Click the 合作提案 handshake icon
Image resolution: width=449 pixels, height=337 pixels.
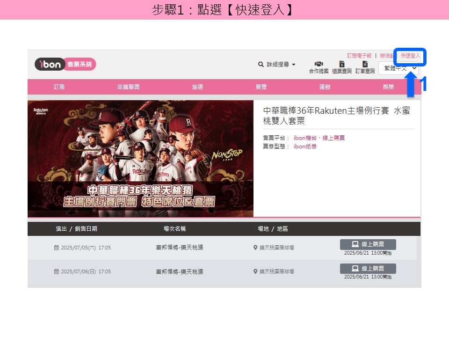319,64
